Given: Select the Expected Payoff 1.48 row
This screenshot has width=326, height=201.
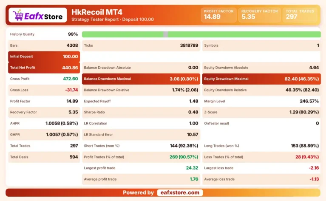Looking at the screenshot, I should [x=141, y=101].
